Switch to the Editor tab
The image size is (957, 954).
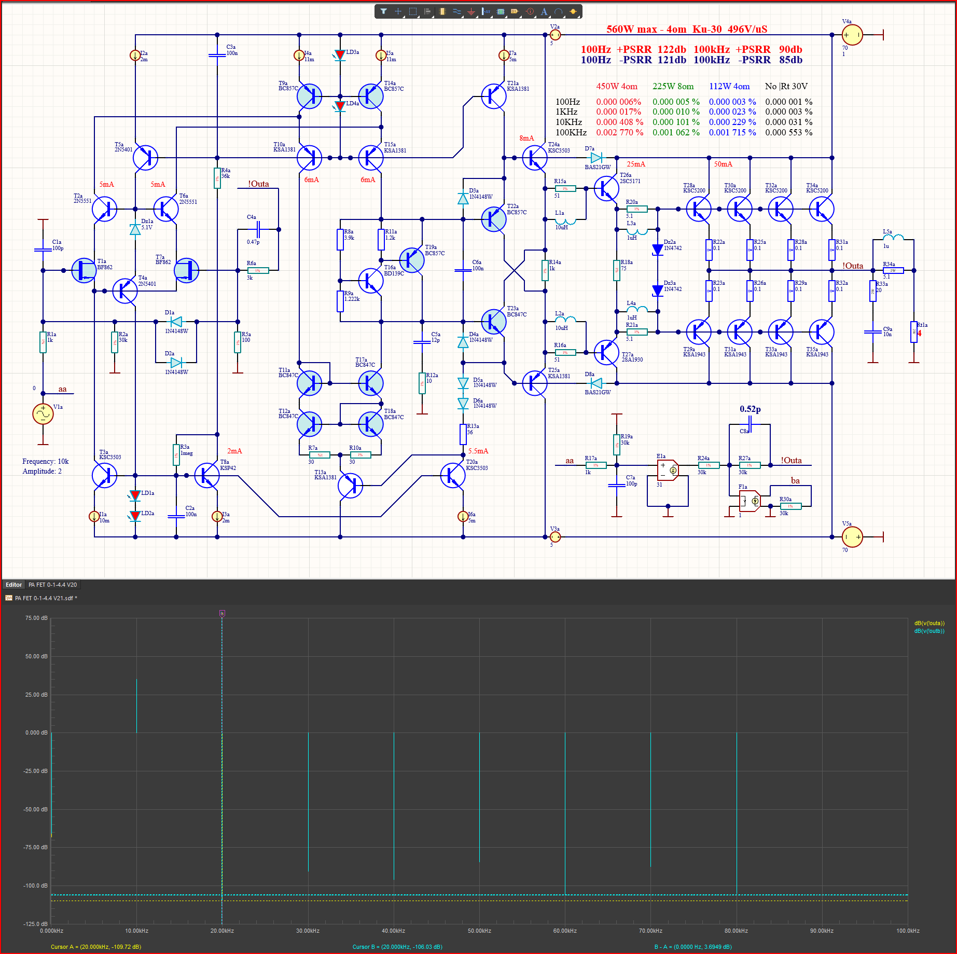click(14, 585)
